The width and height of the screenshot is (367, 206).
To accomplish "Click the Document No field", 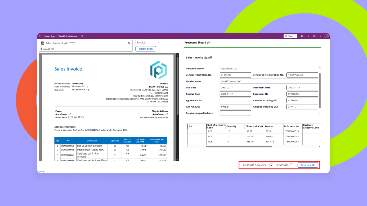I will [302, 94].
